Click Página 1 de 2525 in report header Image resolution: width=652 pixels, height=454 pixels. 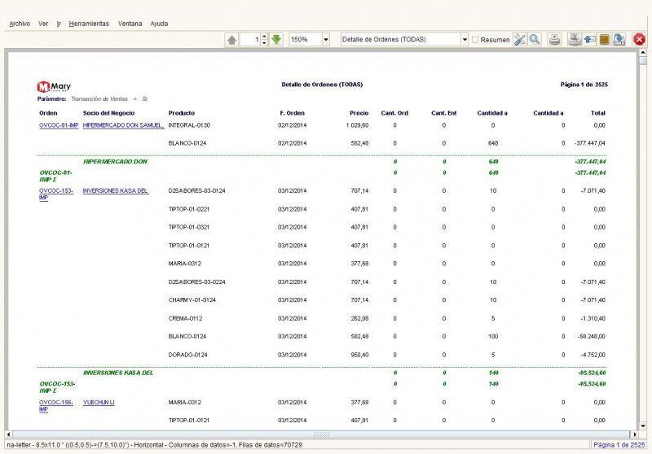(584, 85)
